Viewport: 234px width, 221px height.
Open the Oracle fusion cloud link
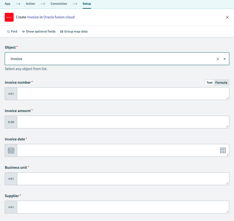pos(59,17)
